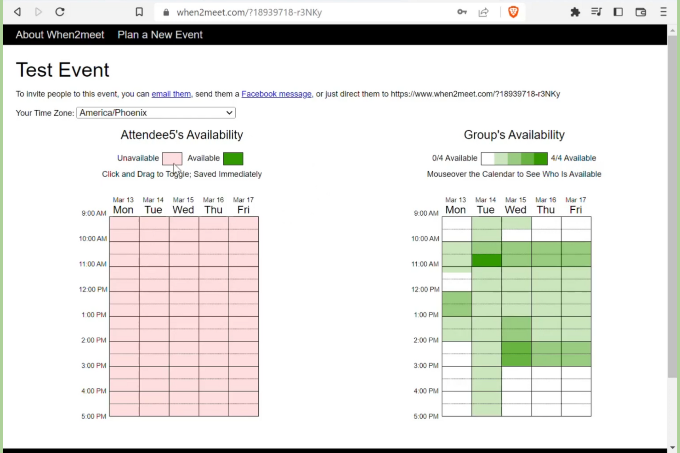Click the address bar URL when2meet.com

click(249, 12)
